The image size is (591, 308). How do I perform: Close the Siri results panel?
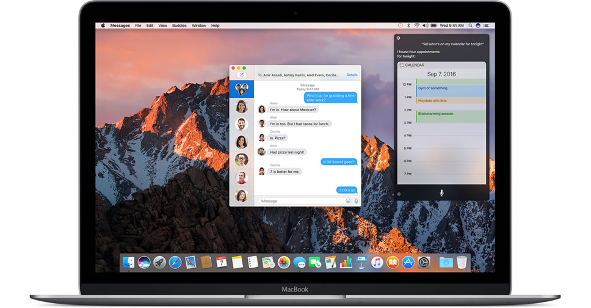point(399,38)
